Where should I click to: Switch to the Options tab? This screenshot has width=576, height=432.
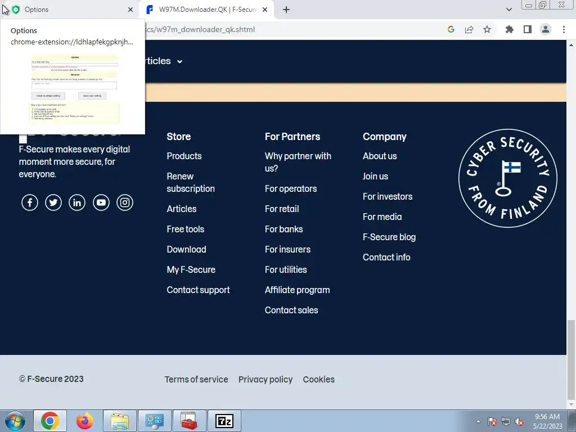(70, 10)
